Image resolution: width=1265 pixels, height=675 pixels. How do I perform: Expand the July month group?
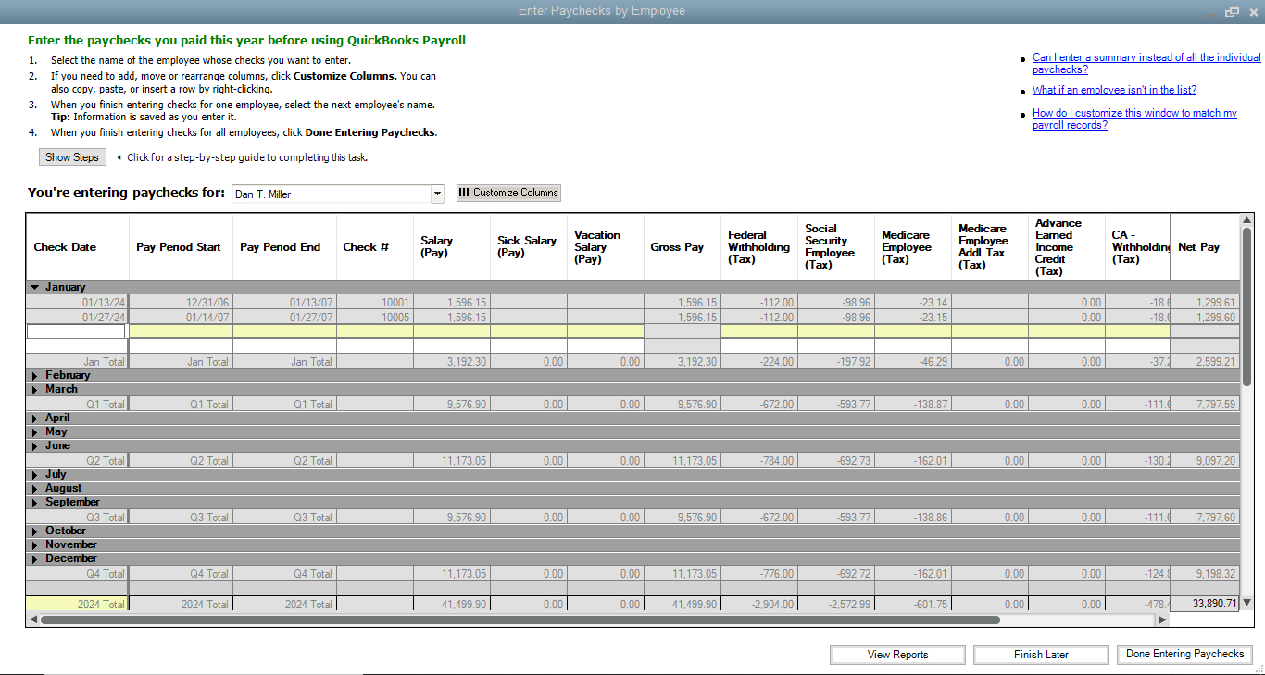tap(35, 475)
